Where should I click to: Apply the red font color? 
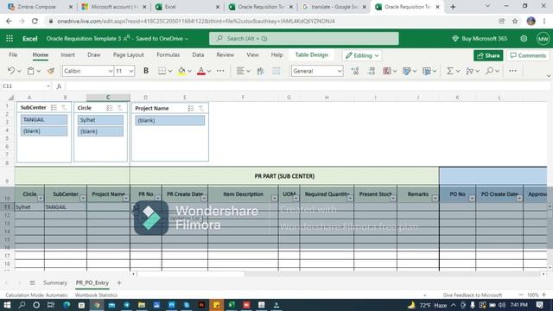click(201, 71)
